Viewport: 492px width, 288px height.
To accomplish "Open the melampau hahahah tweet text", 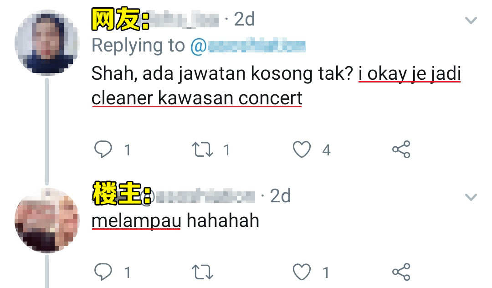I will (x=175, y=221).
